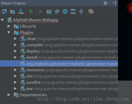Execute Maven goal icon
This screenshot has height=104, width=132.
click(x=49, y=12)
